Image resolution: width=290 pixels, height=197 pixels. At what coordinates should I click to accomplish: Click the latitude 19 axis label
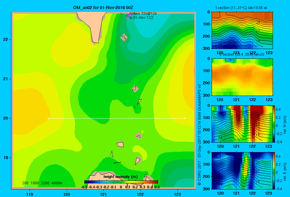click(x=6, y=158)
